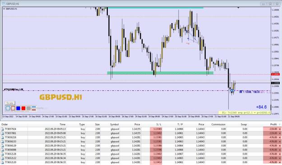Sort by the Commission column header
Screen dimensions: 282x165
click(x=218, y=124)
